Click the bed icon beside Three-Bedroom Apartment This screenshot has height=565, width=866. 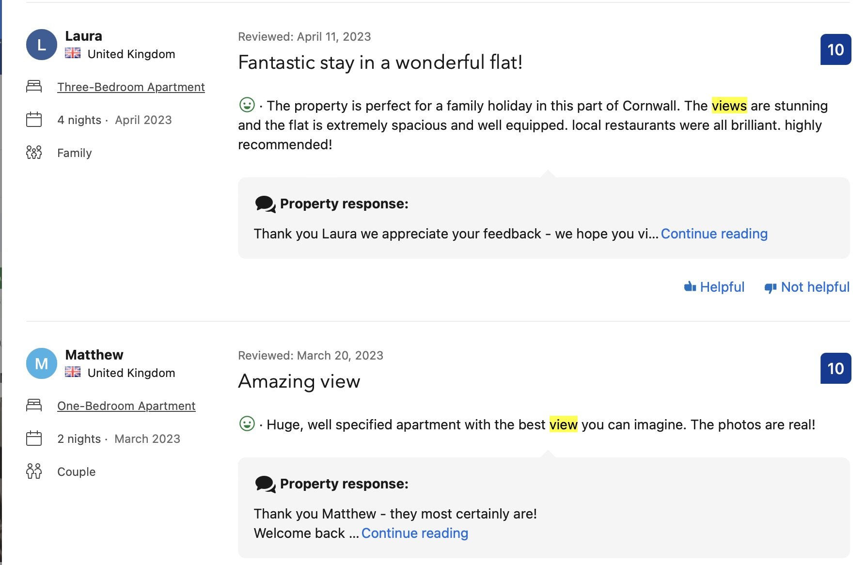[34, 86]
